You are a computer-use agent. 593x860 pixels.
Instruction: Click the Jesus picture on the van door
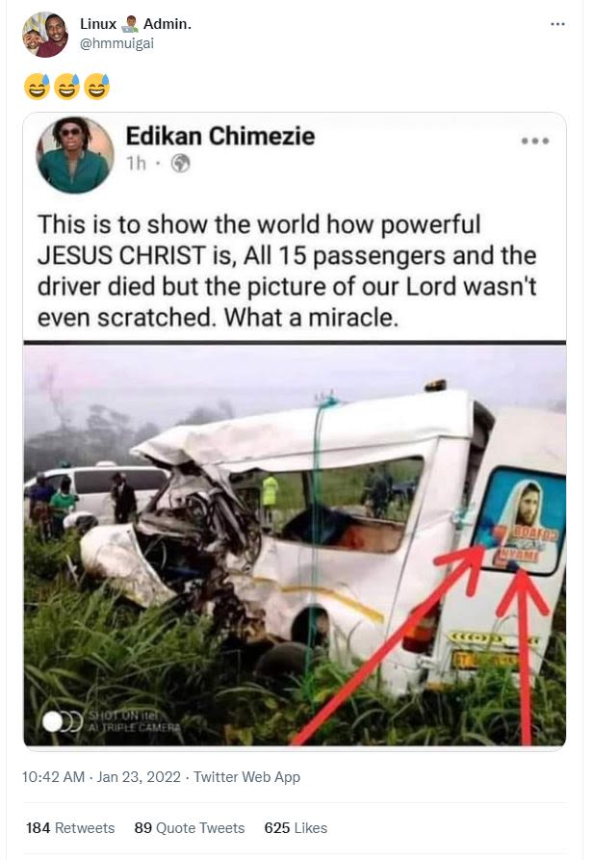point(520,519)
